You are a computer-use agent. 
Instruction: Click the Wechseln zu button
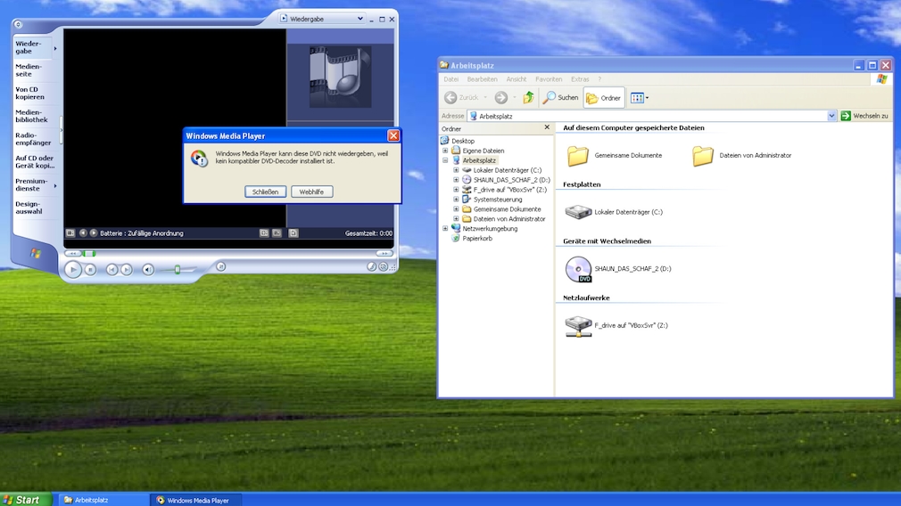coord(864,116)
